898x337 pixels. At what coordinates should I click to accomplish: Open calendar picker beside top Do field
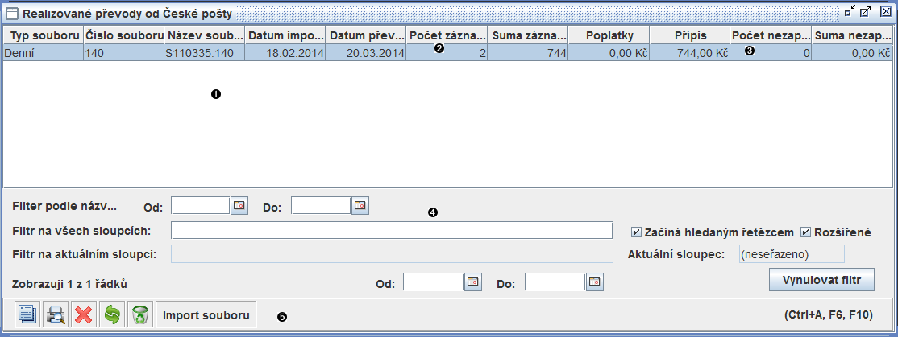point(360,206)
